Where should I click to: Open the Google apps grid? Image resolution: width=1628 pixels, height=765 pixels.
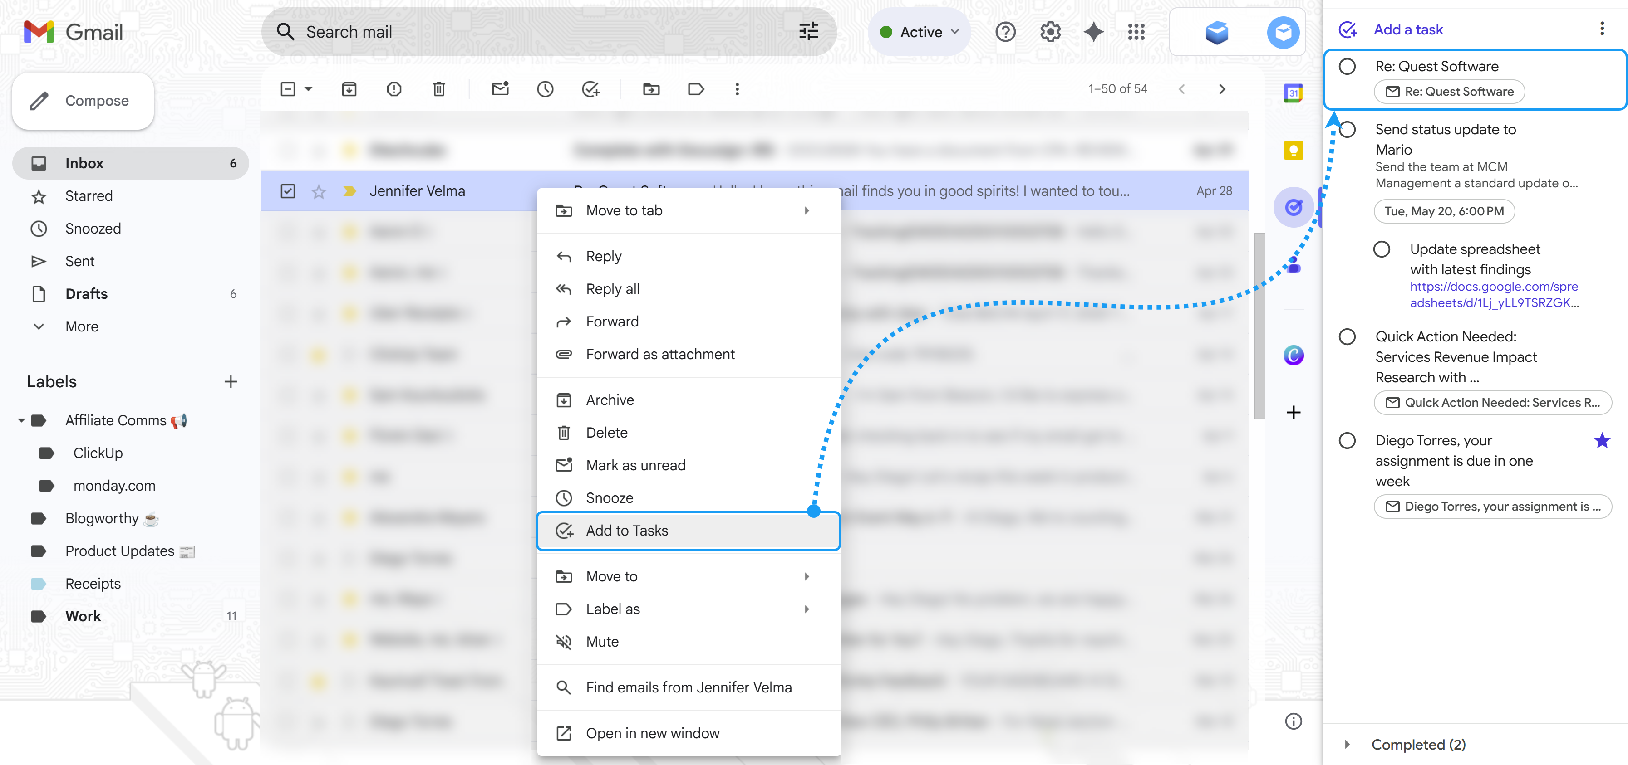pos(1136,32)
